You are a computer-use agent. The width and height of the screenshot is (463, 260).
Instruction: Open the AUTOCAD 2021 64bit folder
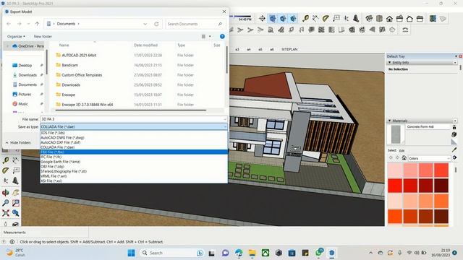(x=79, y=55)
